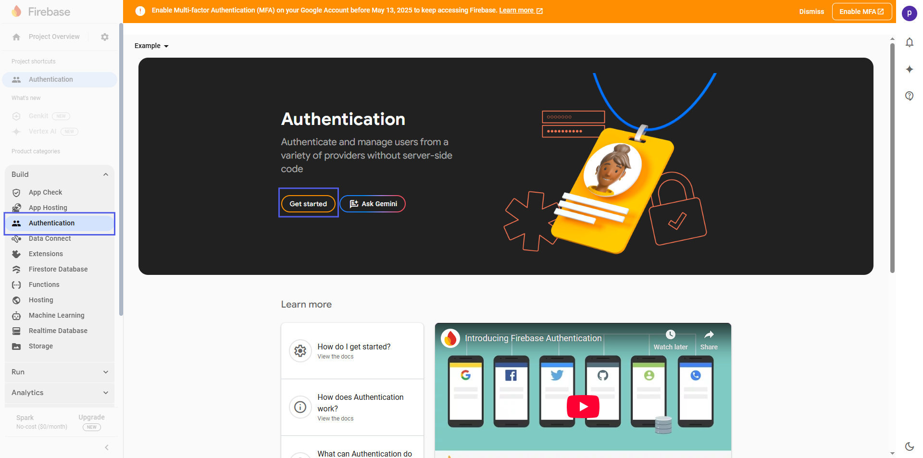Expand the Analytics category
The width and height of the screenshot is (923, 458).
coord(106,393)
